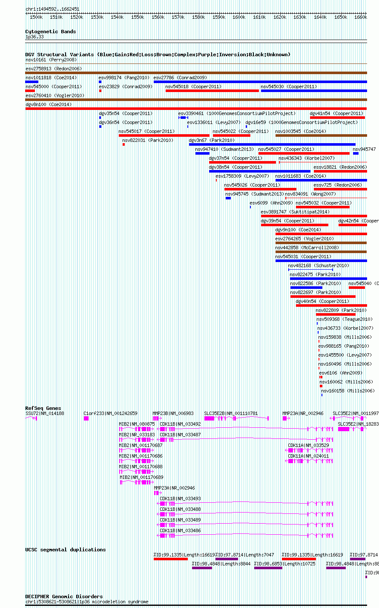Click CDK11A|NM_033529 transcript label
This screenshot has height=608, width=379.
[308, 445]
